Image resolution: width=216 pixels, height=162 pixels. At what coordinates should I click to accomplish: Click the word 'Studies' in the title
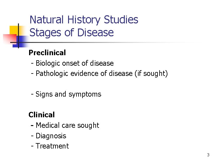coord(121,20)
